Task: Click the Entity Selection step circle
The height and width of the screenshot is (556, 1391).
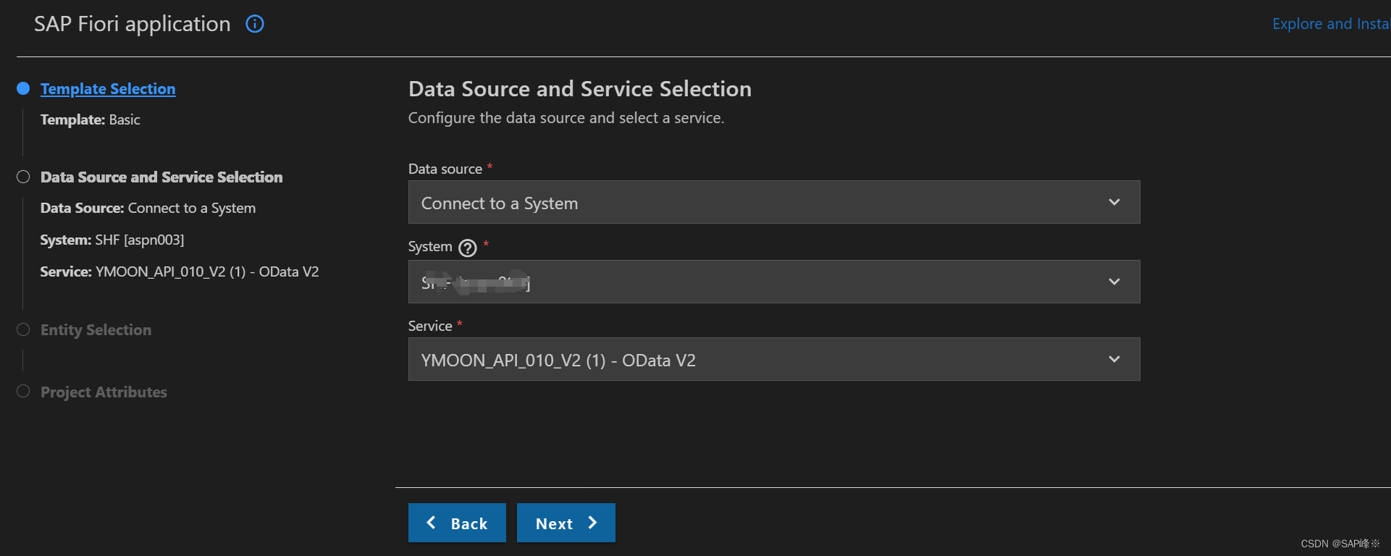Action: [23, 329]
